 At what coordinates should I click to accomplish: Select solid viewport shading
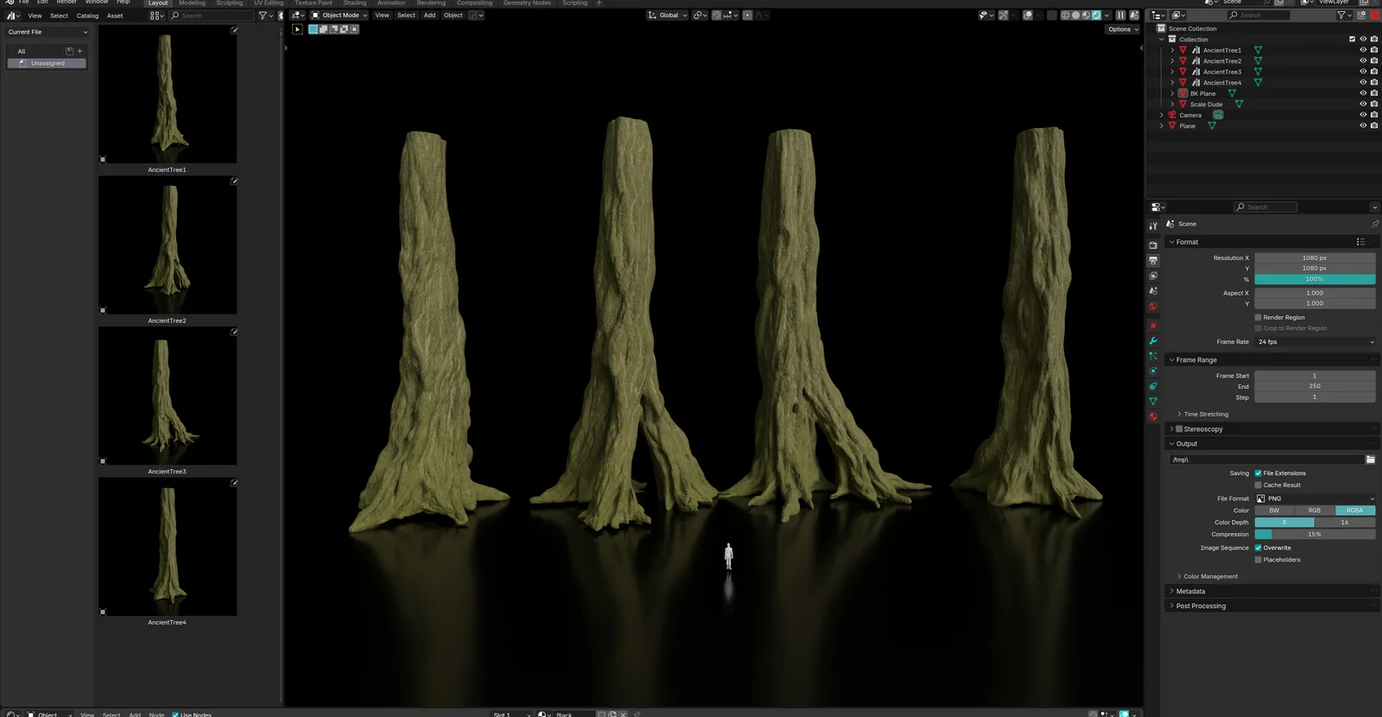[x=1075, y=15]
